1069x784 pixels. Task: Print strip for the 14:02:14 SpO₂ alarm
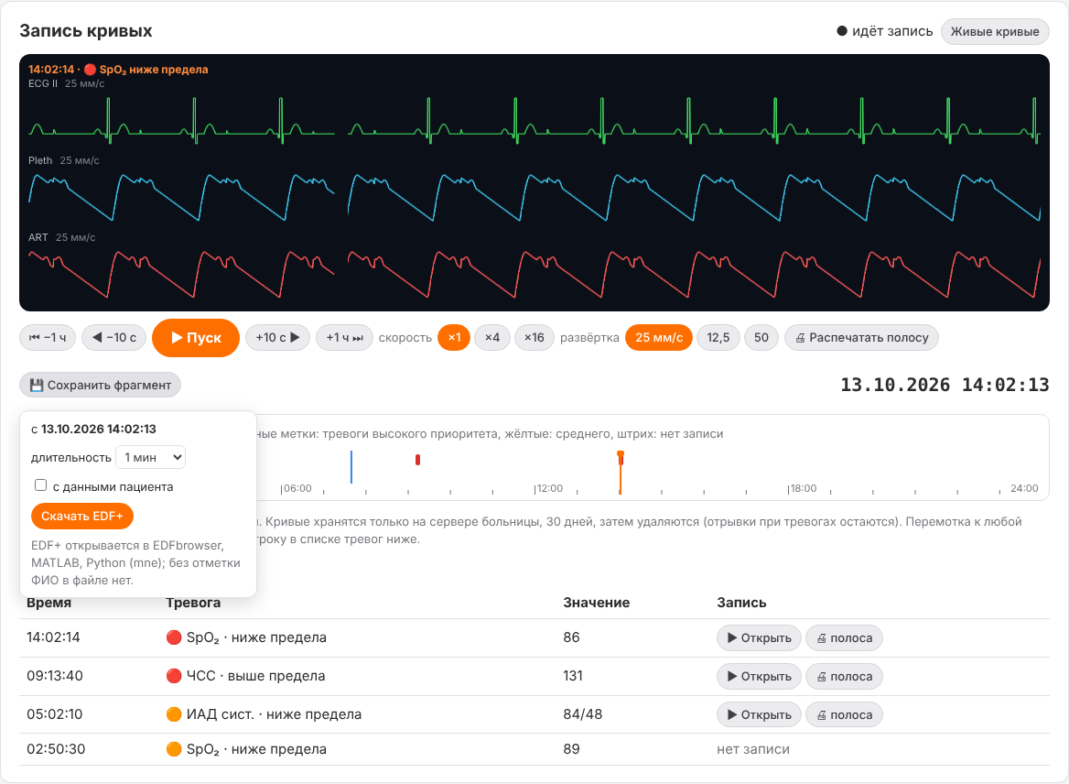click(x=844, y=638)
